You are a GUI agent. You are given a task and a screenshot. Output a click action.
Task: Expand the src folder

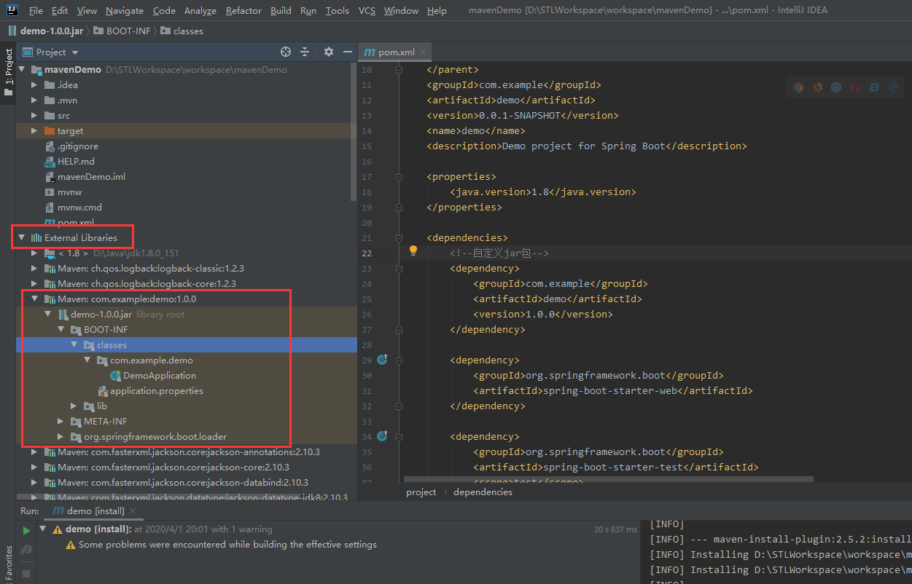click(x=34, y=116)
